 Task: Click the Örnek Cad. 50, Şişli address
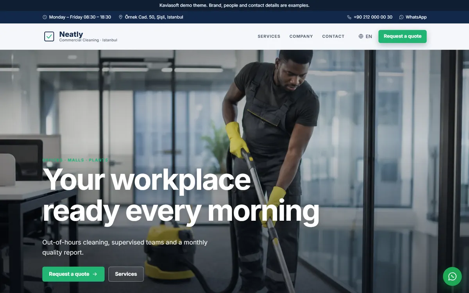154,17
